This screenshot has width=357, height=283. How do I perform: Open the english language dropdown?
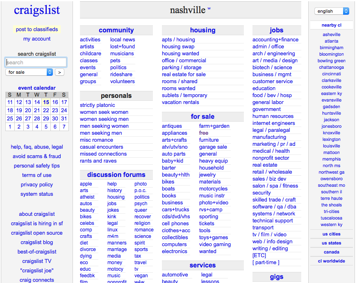click(332, 11)
